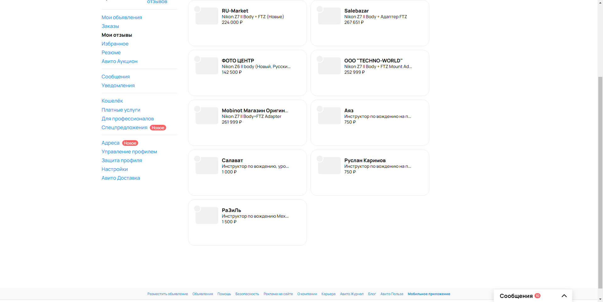Open the Salebazar seller title
603x302 pixels.
coord(356,11)
